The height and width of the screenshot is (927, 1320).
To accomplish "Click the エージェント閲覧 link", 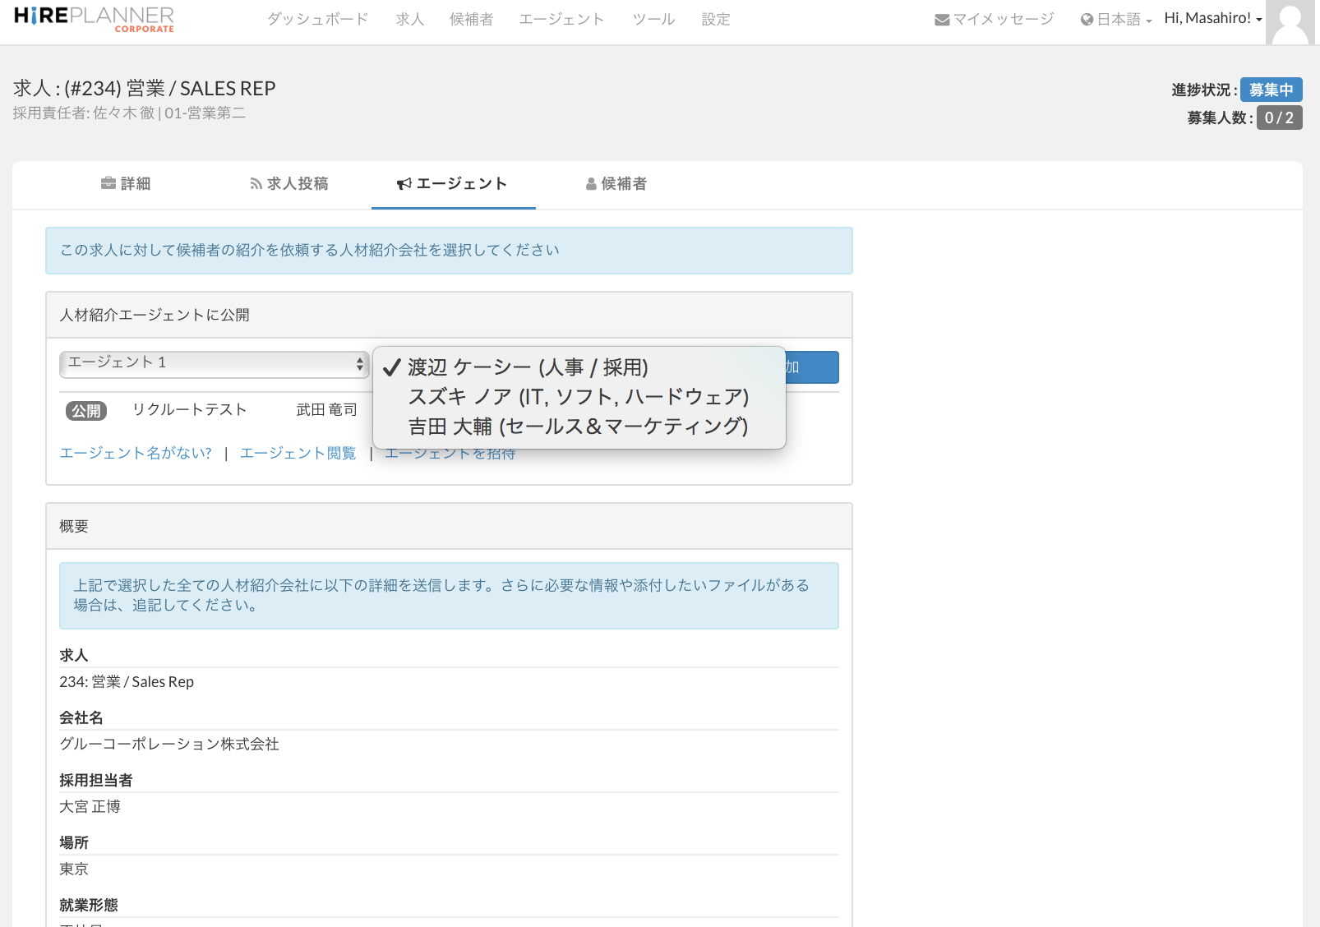I will coord(298,454).
